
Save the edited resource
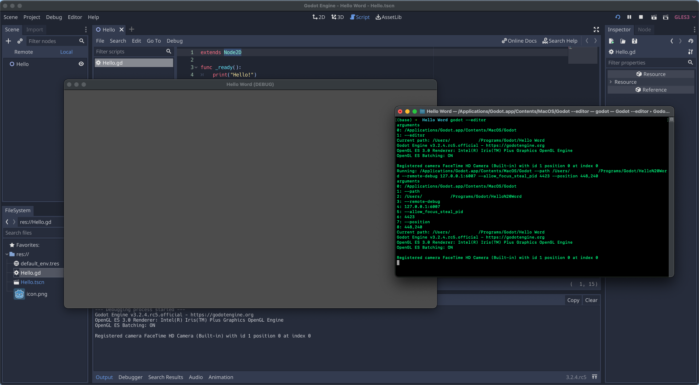tap(635, 41)
